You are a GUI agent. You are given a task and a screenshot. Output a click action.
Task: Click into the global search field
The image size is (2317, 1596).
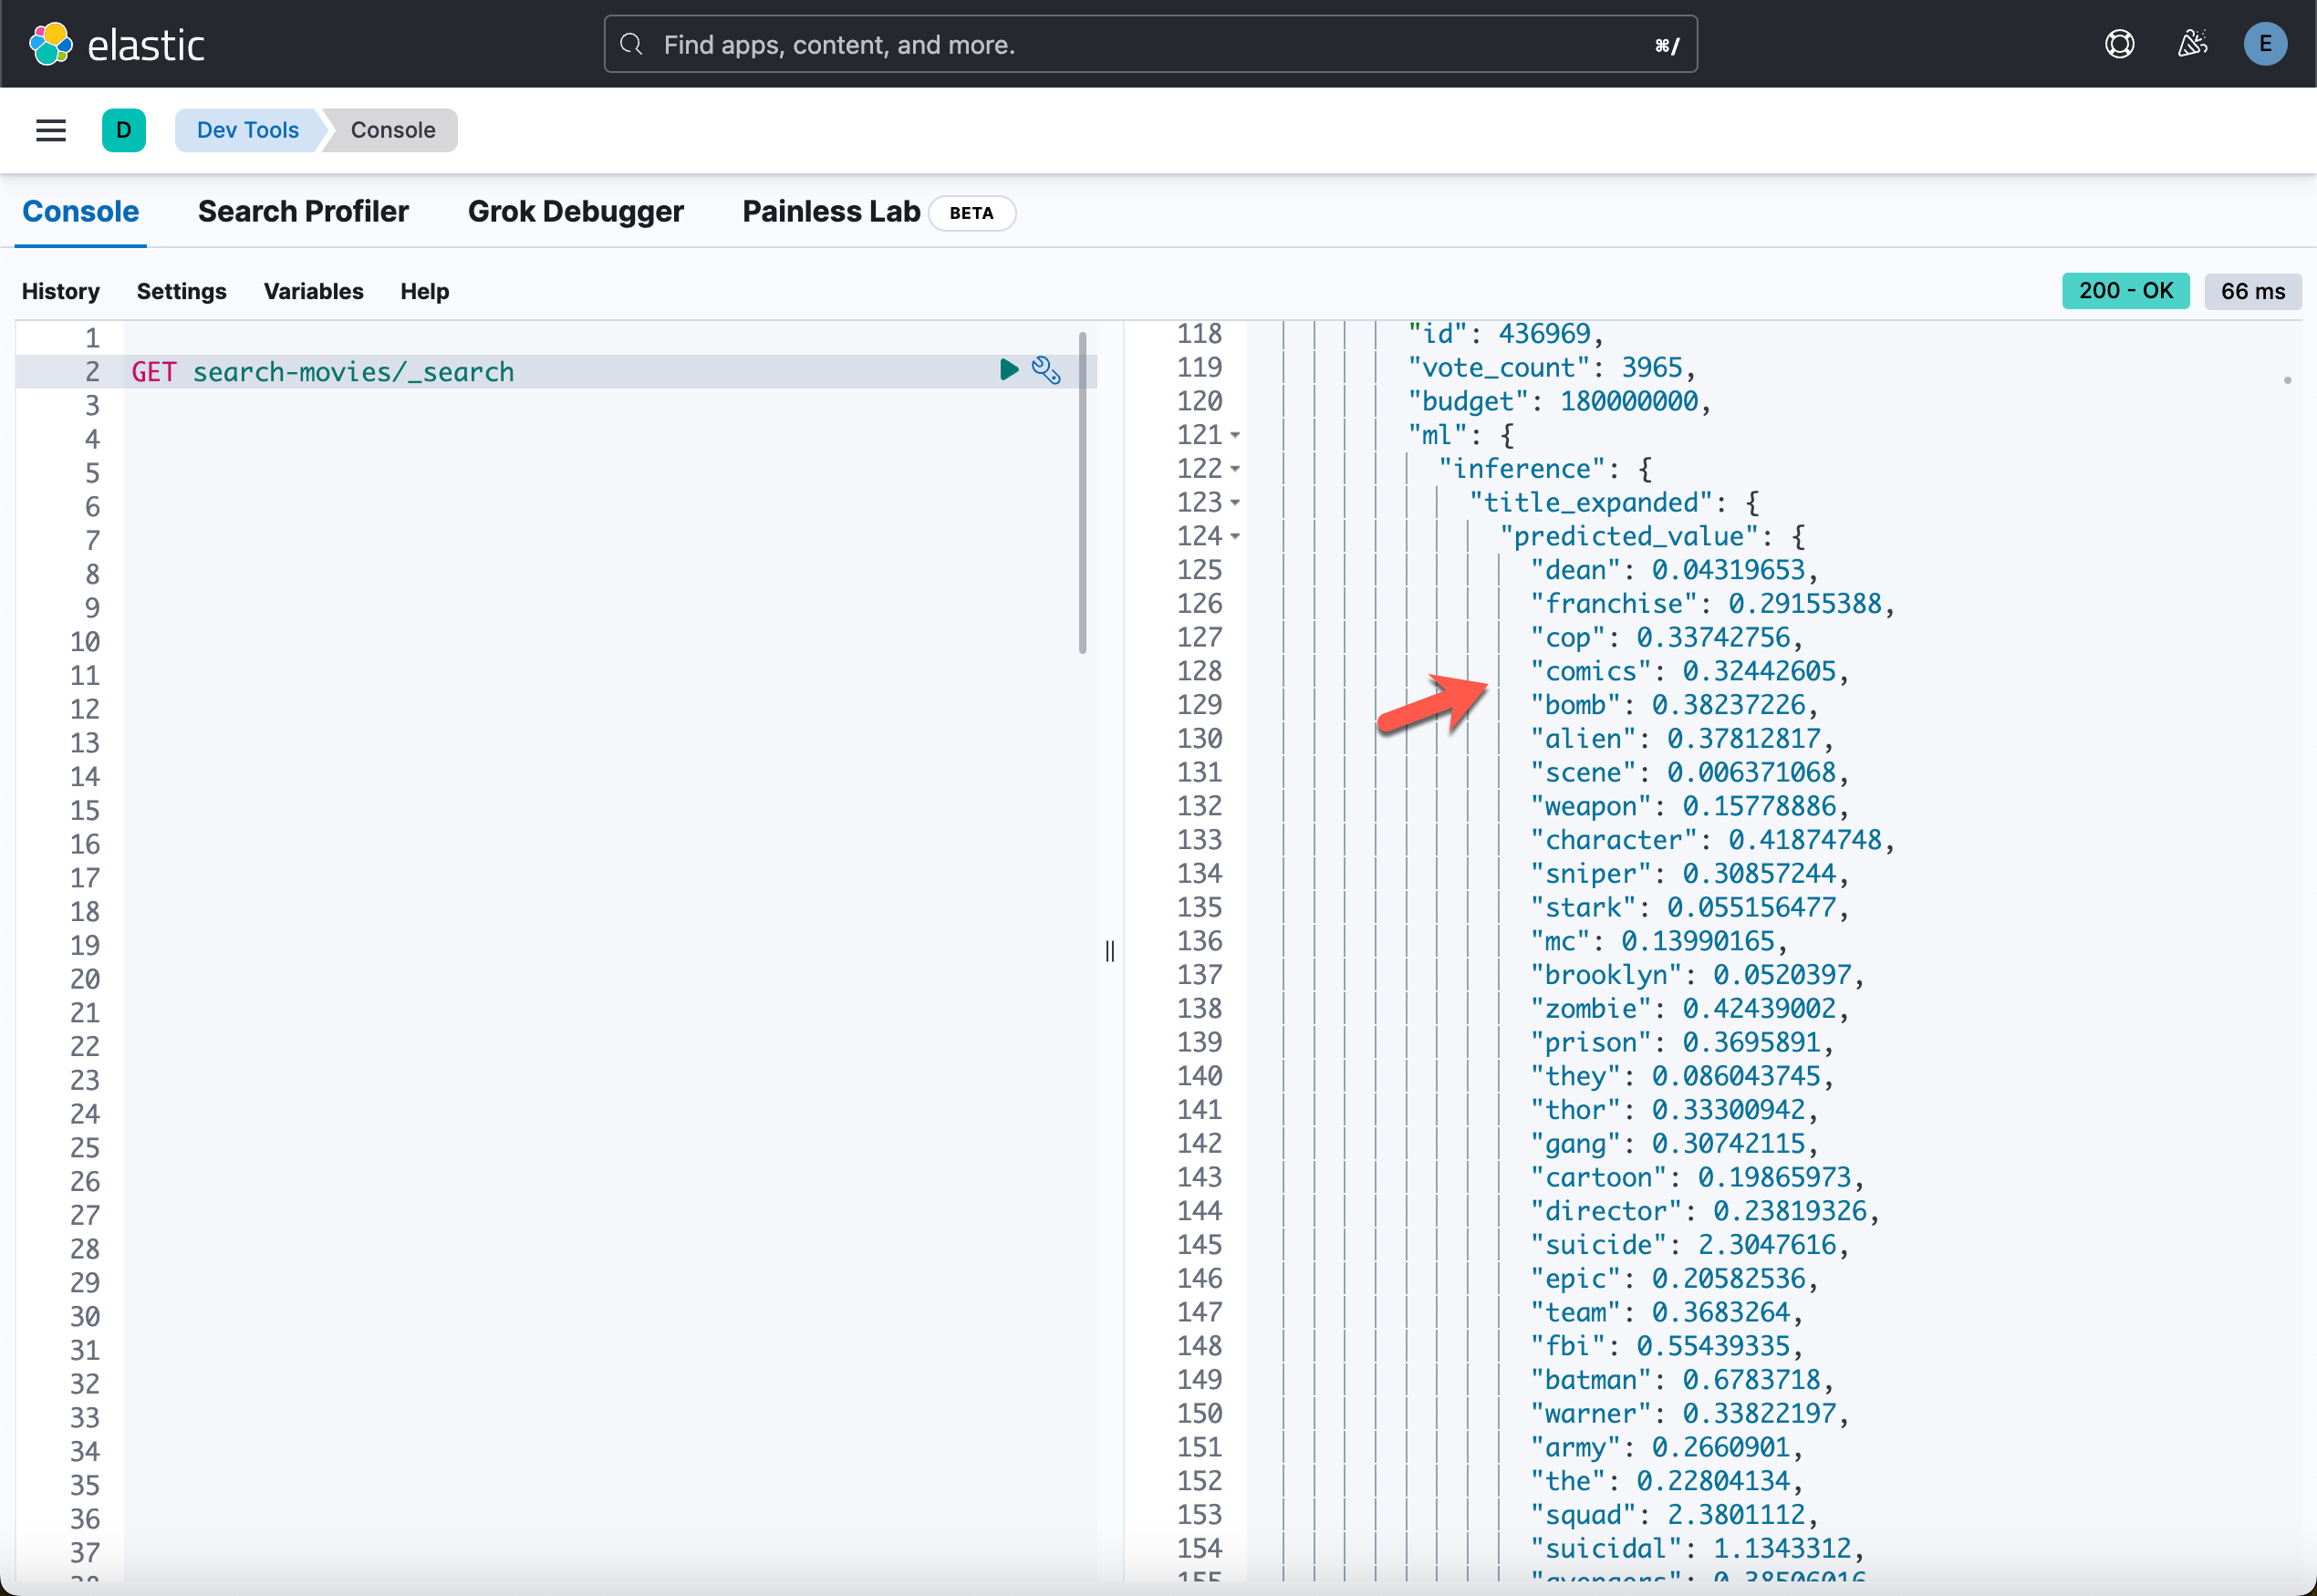coord(1150,44)
